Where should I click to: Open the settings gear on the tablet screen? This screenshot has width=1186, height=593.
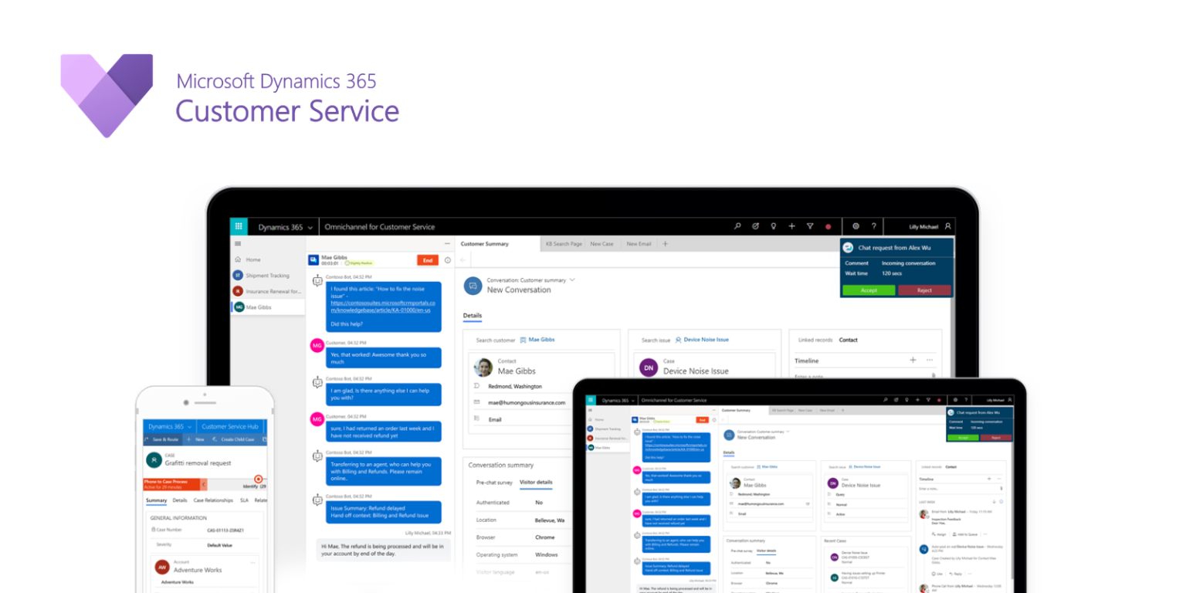tap(955, 400)
